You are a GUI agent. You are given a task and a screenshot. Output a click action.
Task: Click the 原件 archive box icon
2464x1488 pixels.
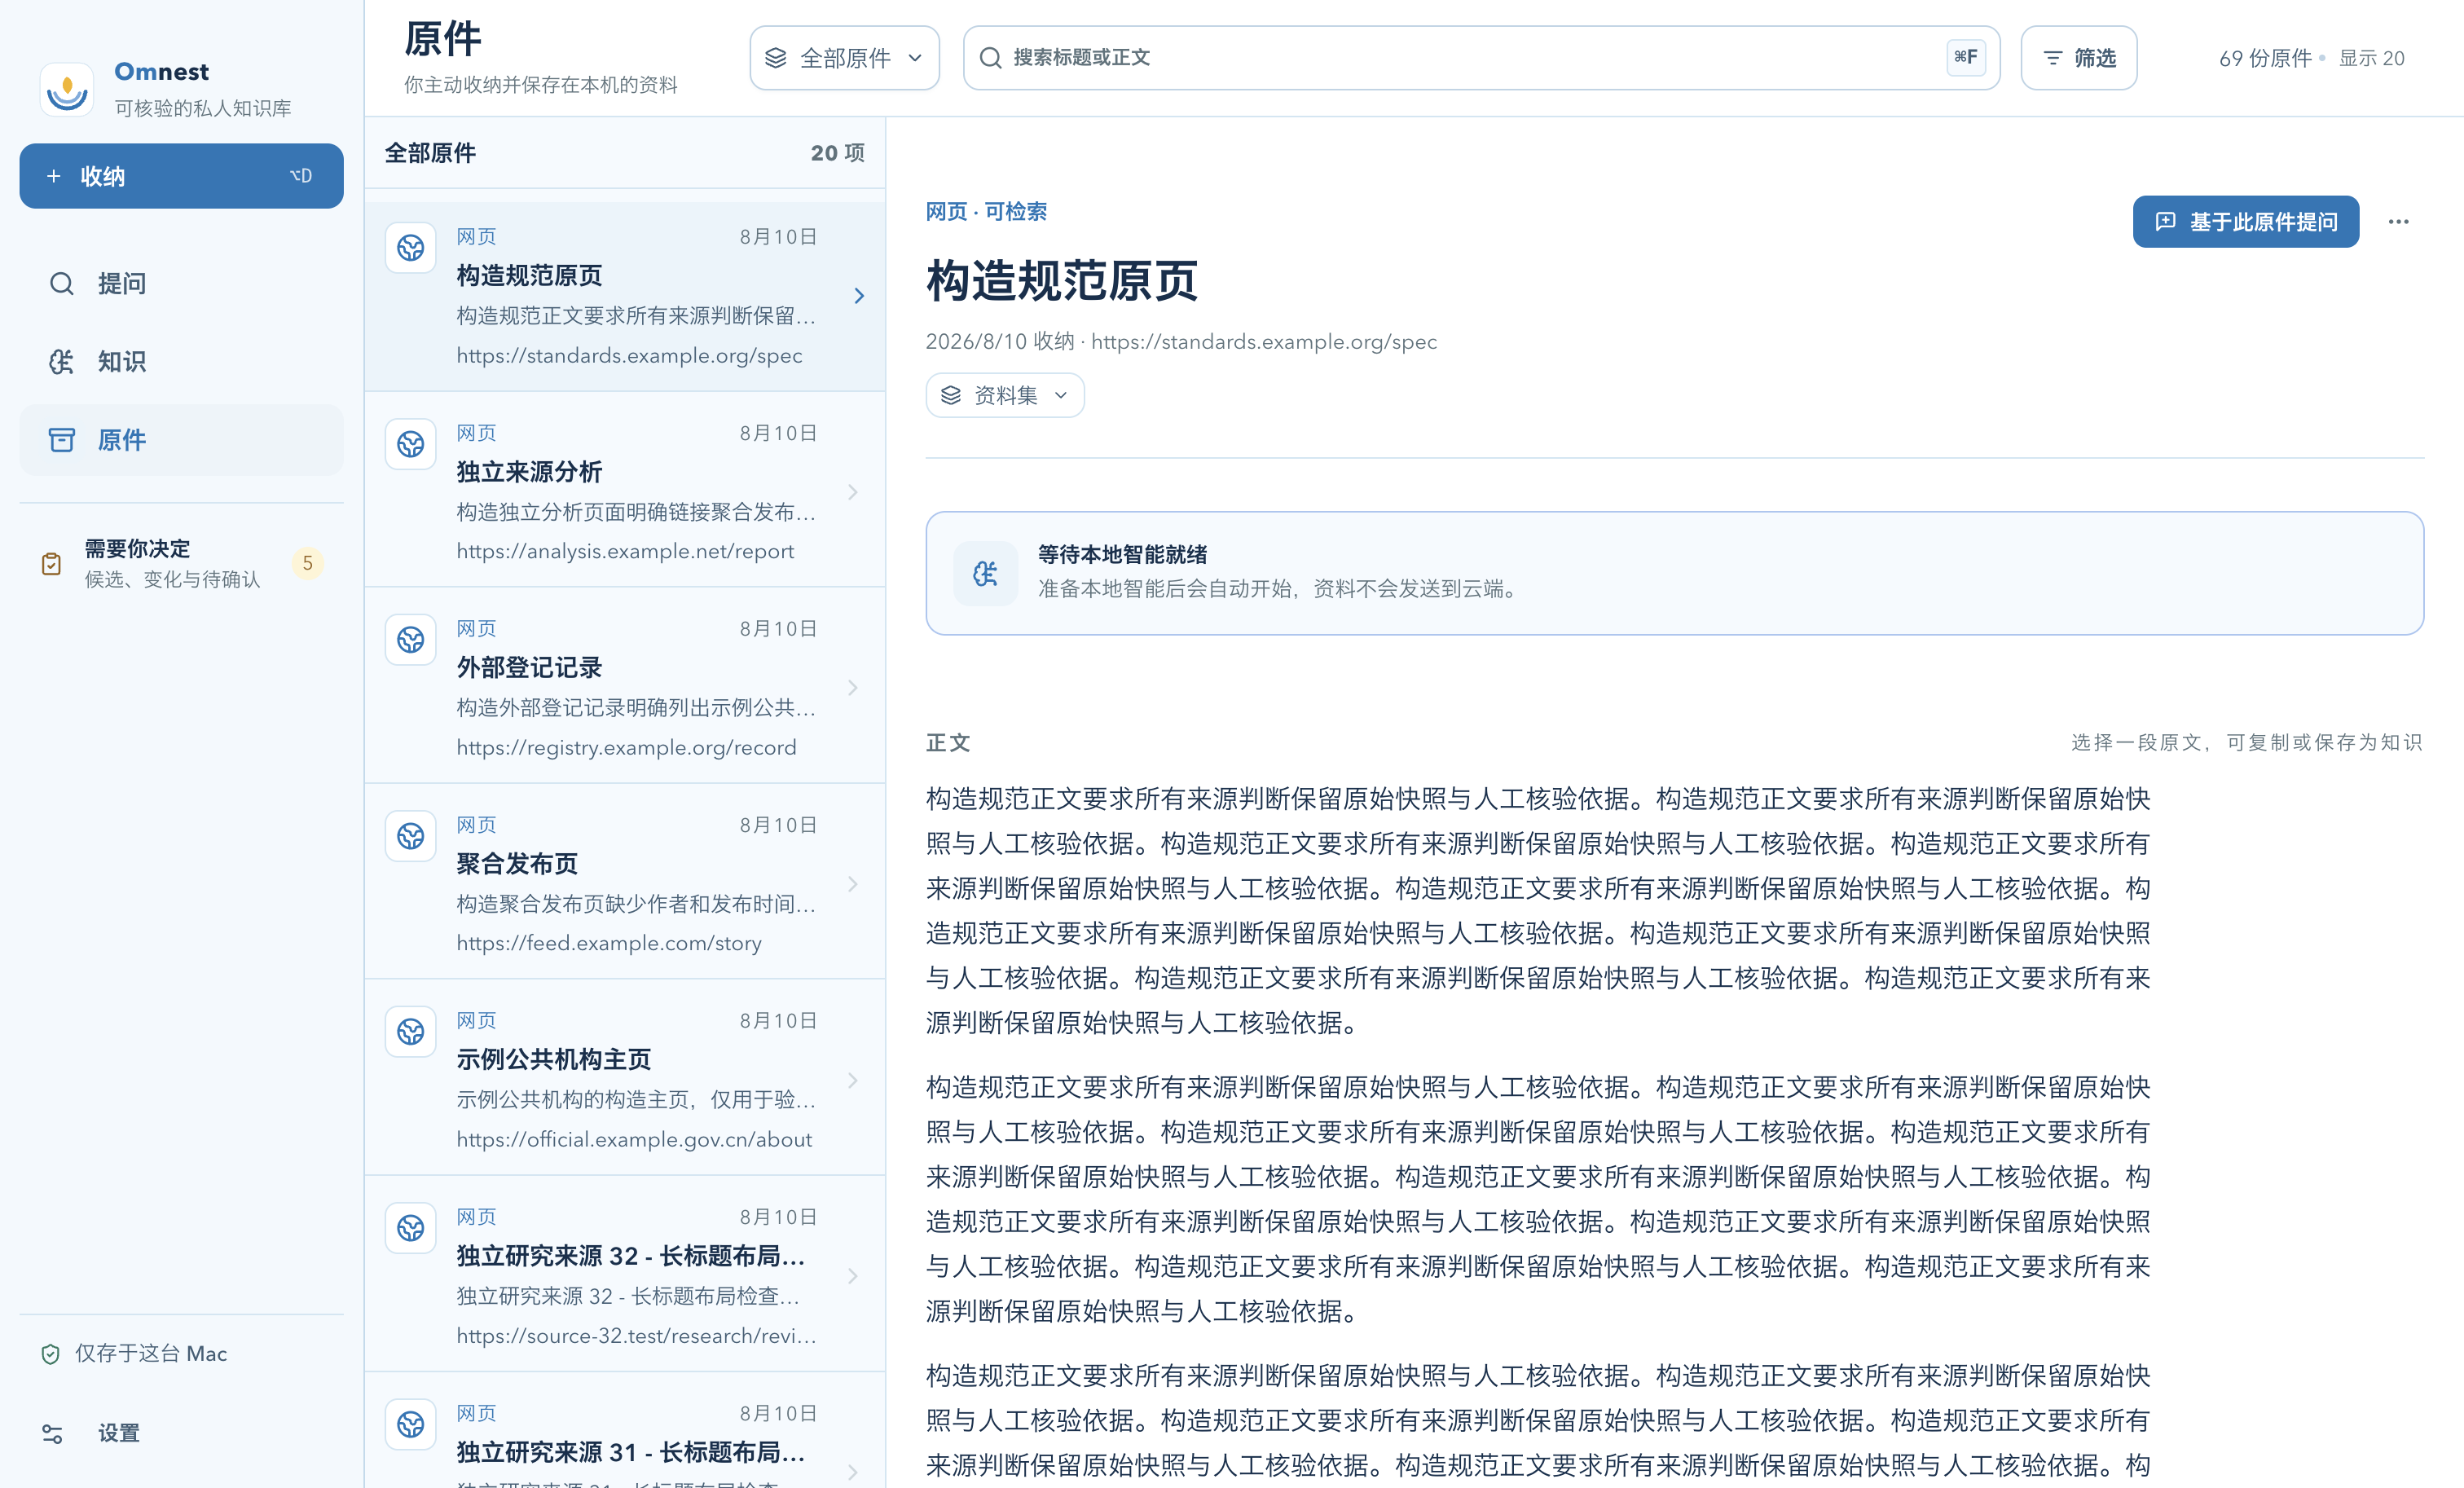61,440
